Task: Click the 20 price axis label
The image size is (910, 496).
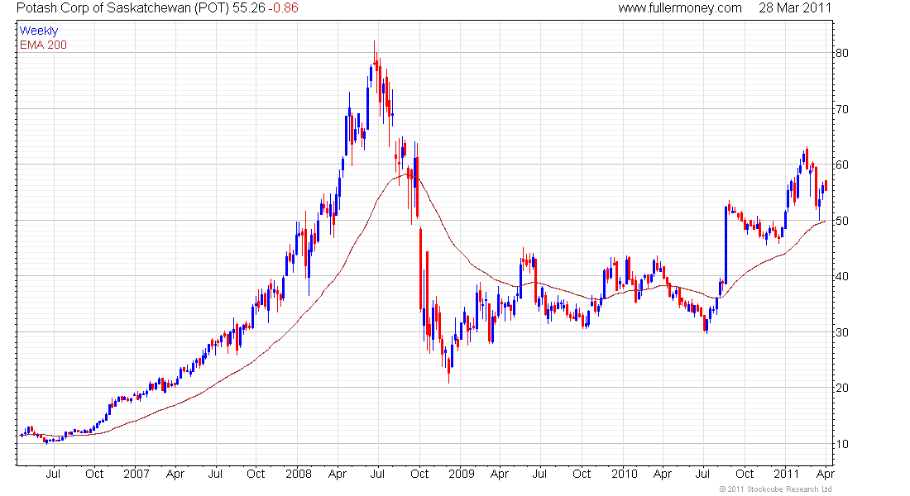Action: click(841, 388)
